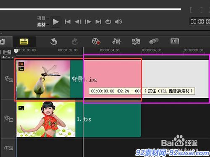Click the preview scrubber bar
This screenshot has width=210, height=157.
tap(90, 9)
